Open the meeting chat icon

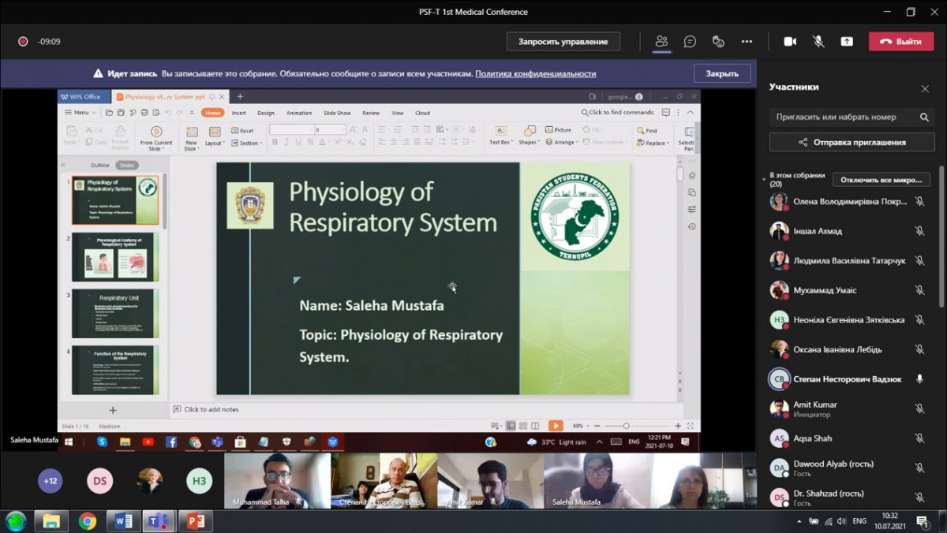690,42
